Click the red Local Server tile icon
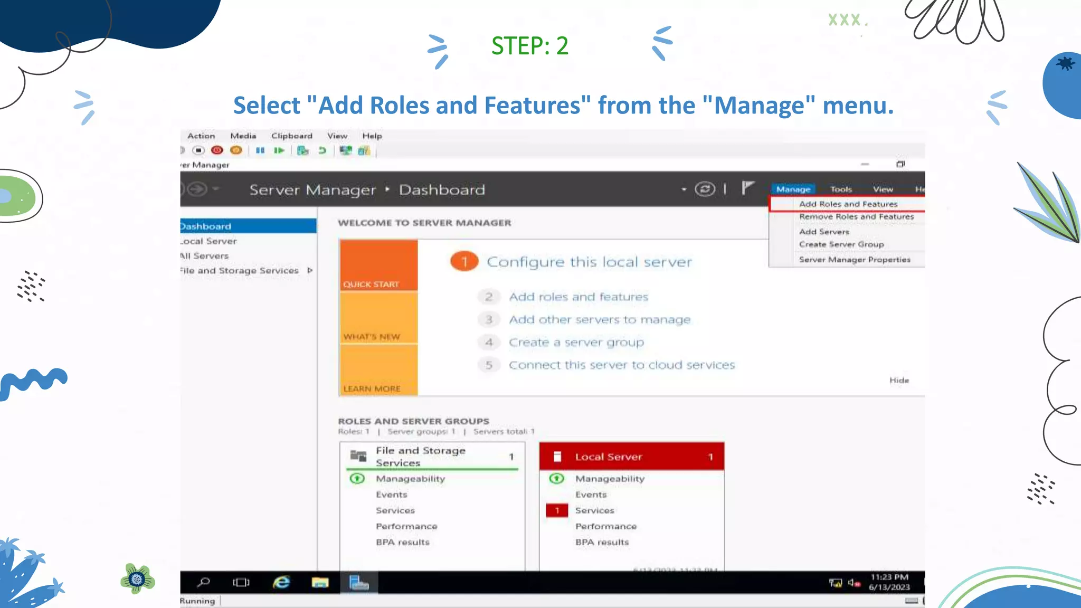 [557, 457]
